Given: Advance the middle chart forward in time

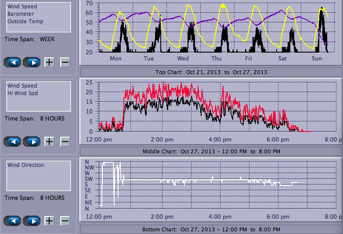Looking at the screenshot, I should [x=32, y=141].
